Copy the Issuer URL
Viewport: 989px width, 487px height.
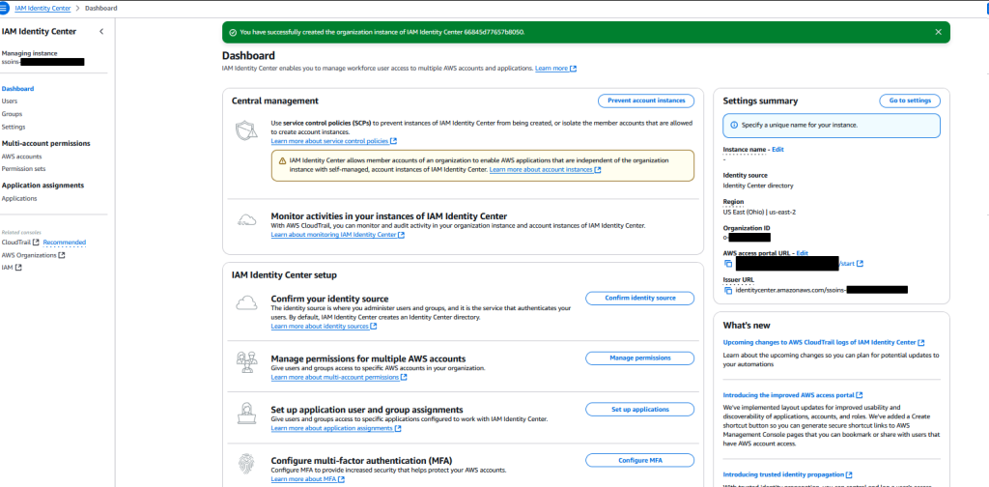tap(728, 290)
